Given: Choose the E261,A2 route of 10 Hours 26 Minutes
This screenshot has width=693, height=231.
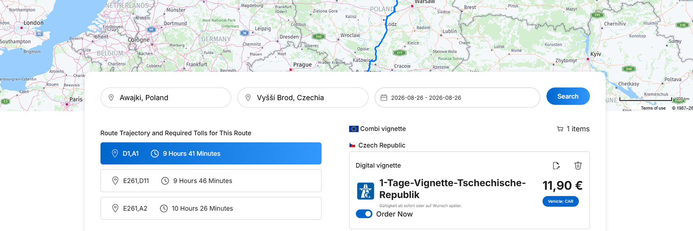Looking at the screenshot, I should coord(211,208).
